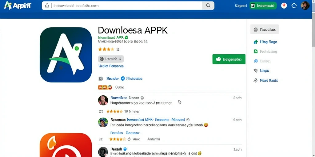Click the Rnolemies link
Screen dimensions: 315x157
tap(134, 78)
